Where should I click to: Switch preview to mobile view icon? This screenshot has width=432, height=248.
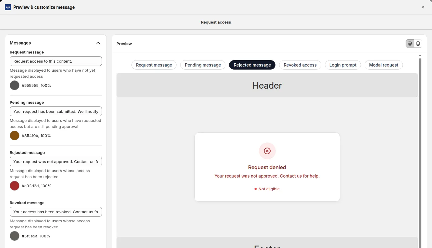418,44
